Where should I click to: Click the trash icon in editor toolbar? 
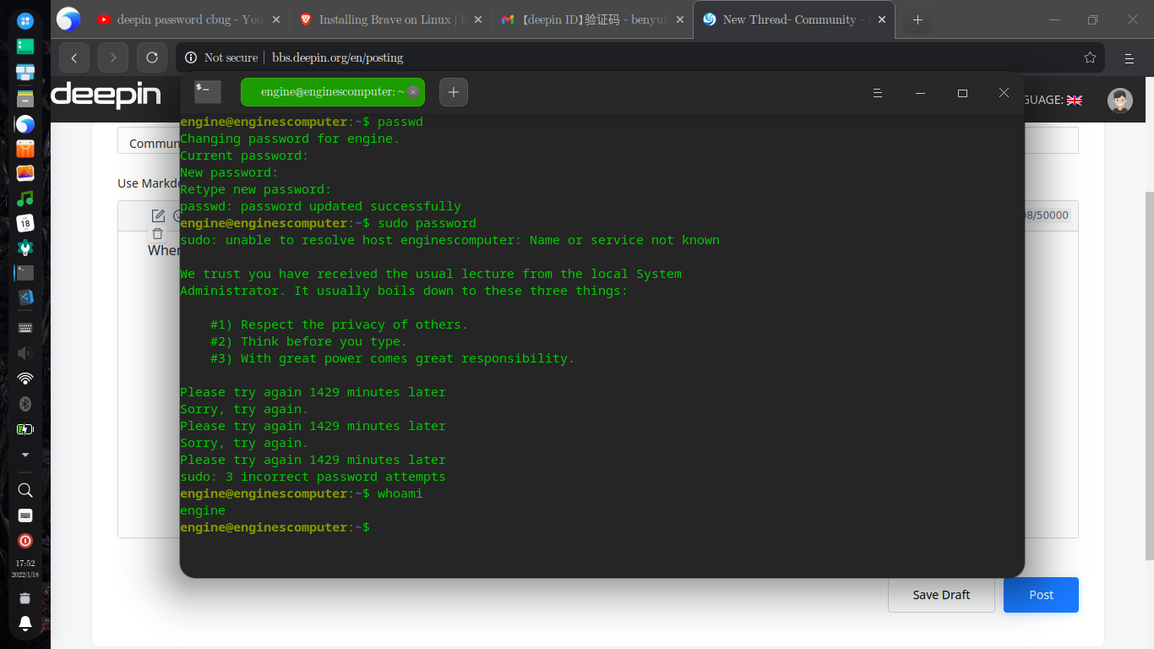click(157, 234)
